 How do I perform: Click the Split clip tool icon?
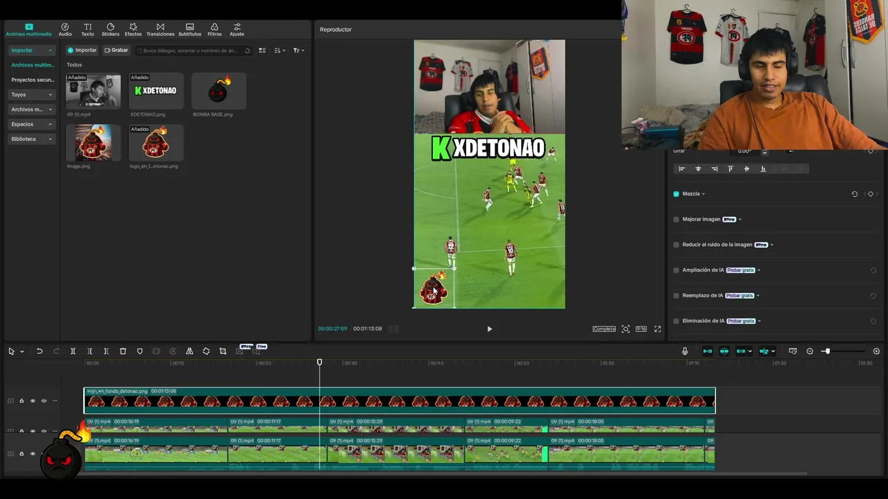[73, 351]
